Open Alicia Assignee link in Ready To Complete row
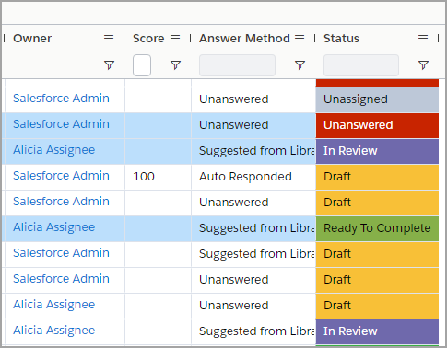 pyautogui.click(x=53, y=227)
